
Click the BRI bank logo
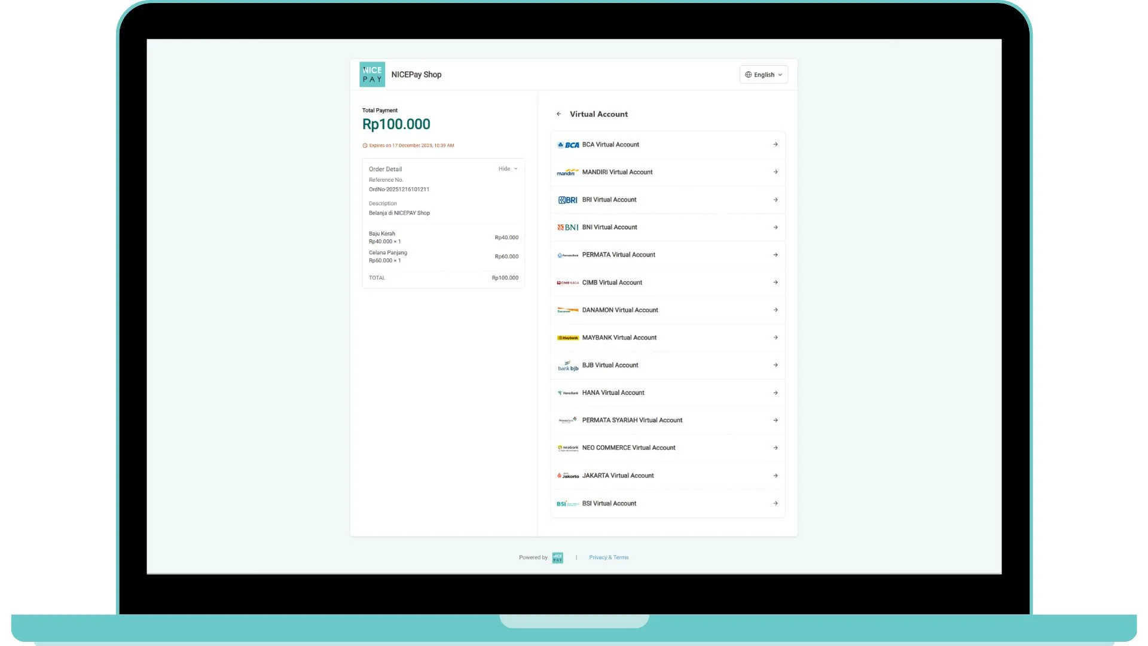point(568,200)
